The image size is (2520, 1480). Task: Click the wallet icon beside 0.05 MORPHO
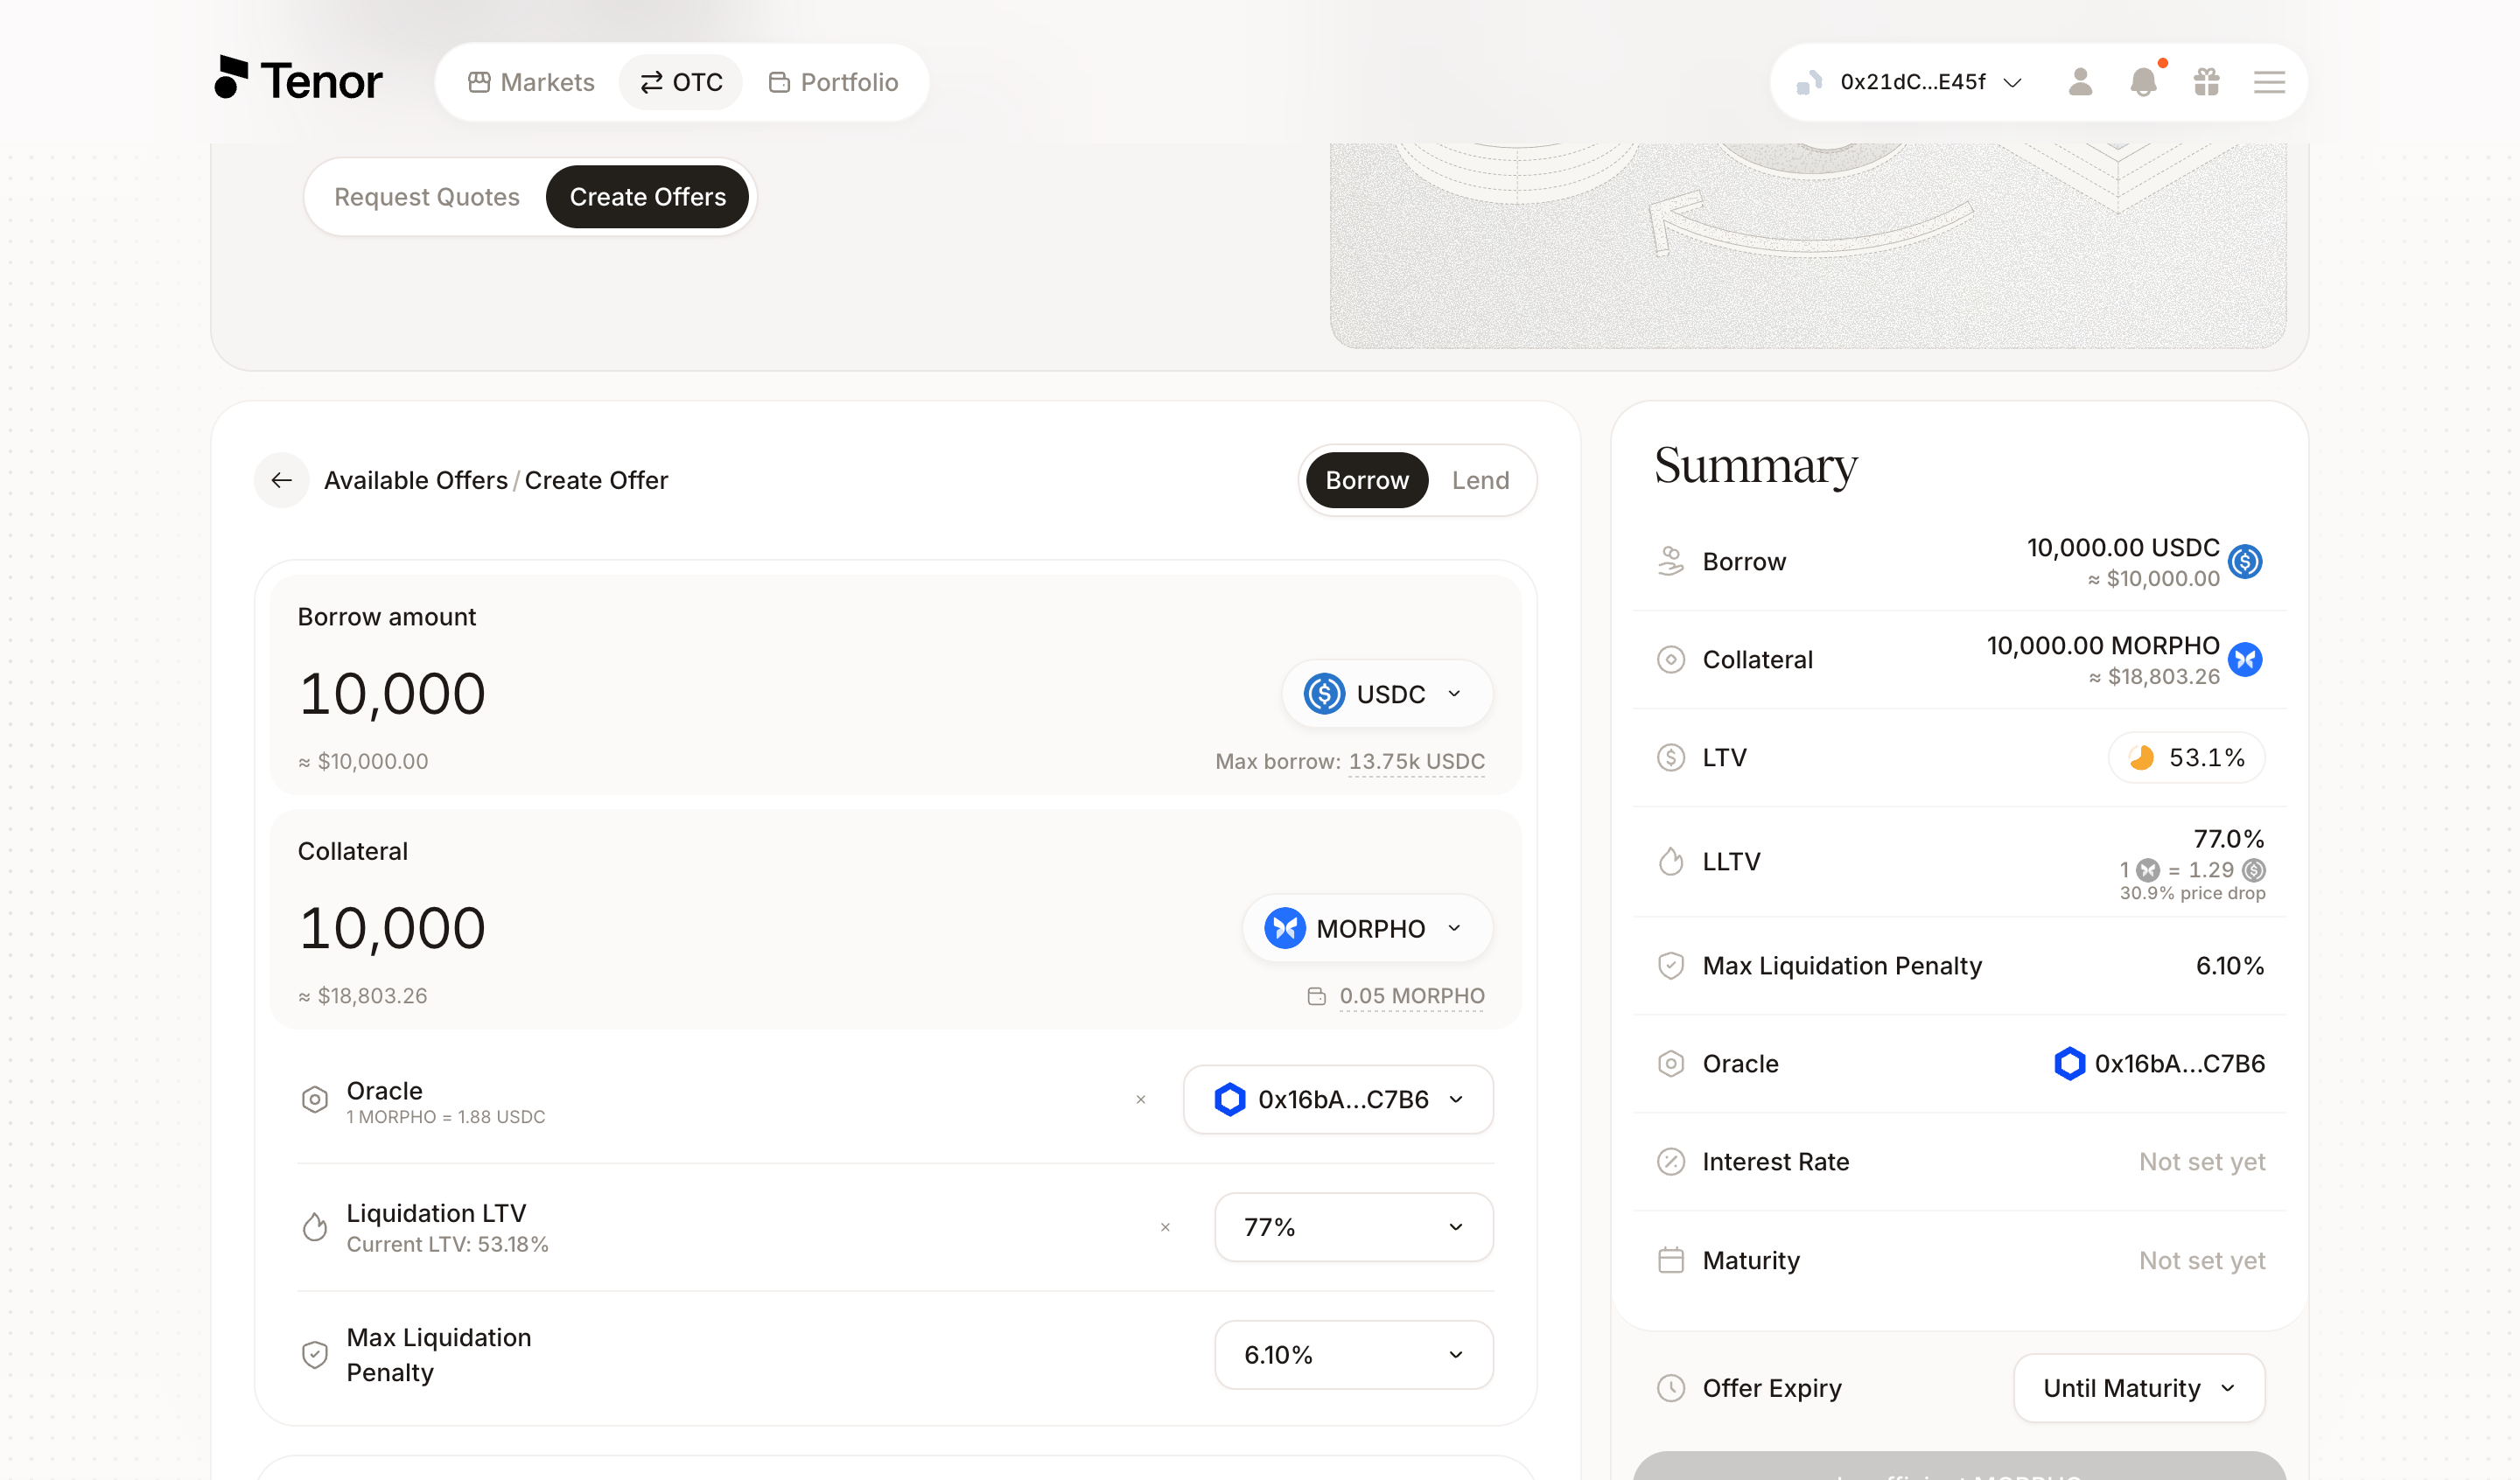coord(1316,996)
